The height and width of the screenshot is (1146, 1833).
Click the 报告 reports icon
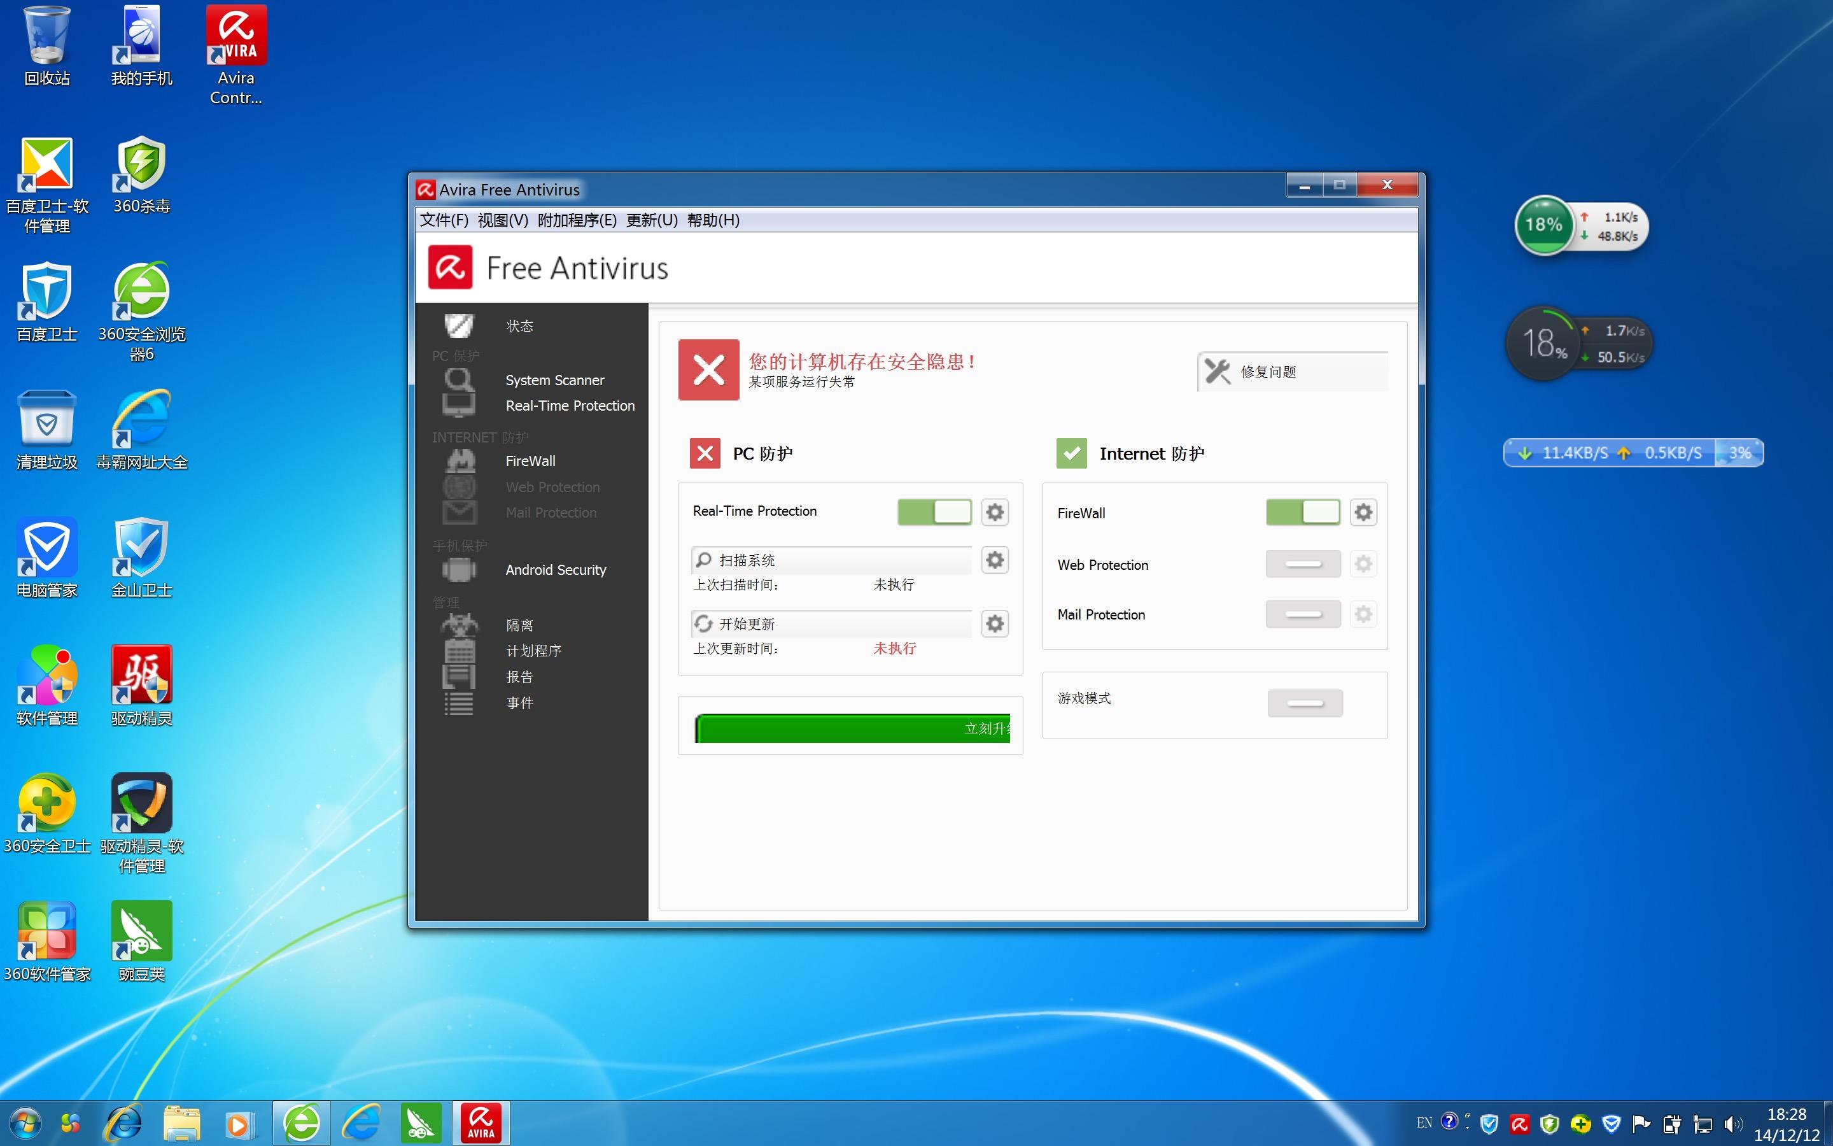coord(459,677)
